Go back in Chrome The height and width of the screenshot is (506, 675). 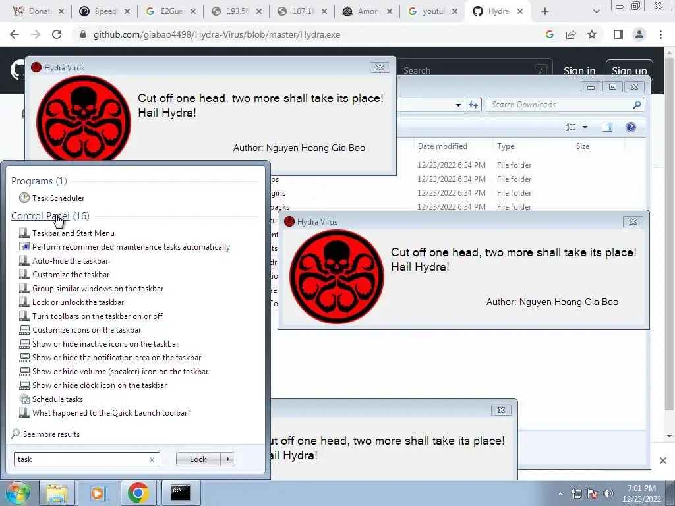point(15,34)
